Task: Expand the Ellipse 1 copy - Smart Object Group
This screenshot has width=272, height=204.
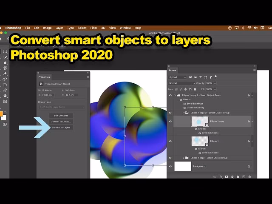Action: tap(184, 158)
